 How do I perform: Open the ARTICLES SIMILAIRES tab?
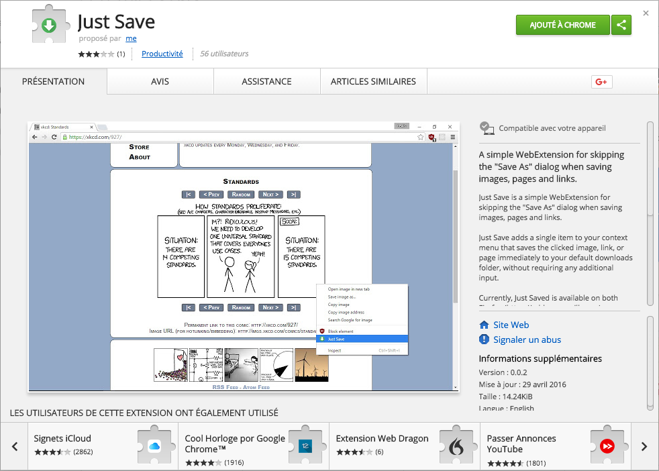[373, 81]
